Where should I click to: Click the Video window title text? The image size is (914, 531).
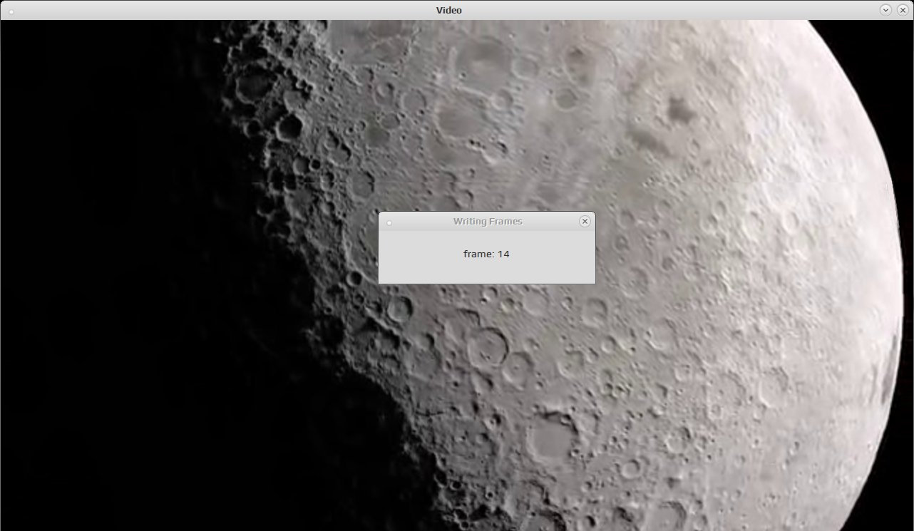(449, 10)
